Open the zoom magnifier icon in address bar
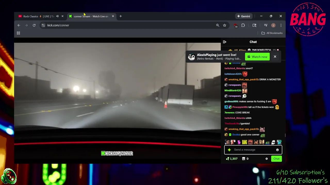Viewport: 330px width, 185px height. [218, 25]
